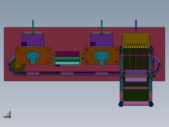Click the blue vertical rod at top right
Viewport: 169px width, 127px height.
pyautogui.click(x=136, y=26)
